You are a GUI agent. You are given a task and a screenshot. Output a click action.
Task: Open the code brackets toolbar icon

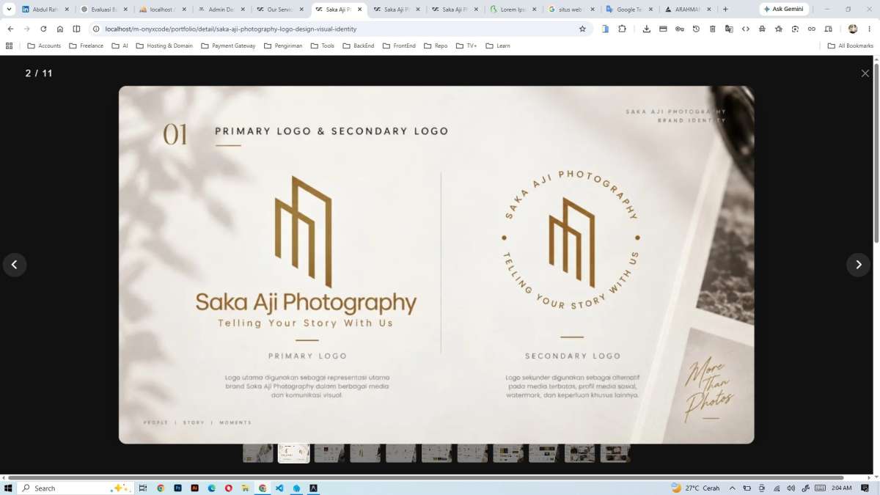pos(746,29)
